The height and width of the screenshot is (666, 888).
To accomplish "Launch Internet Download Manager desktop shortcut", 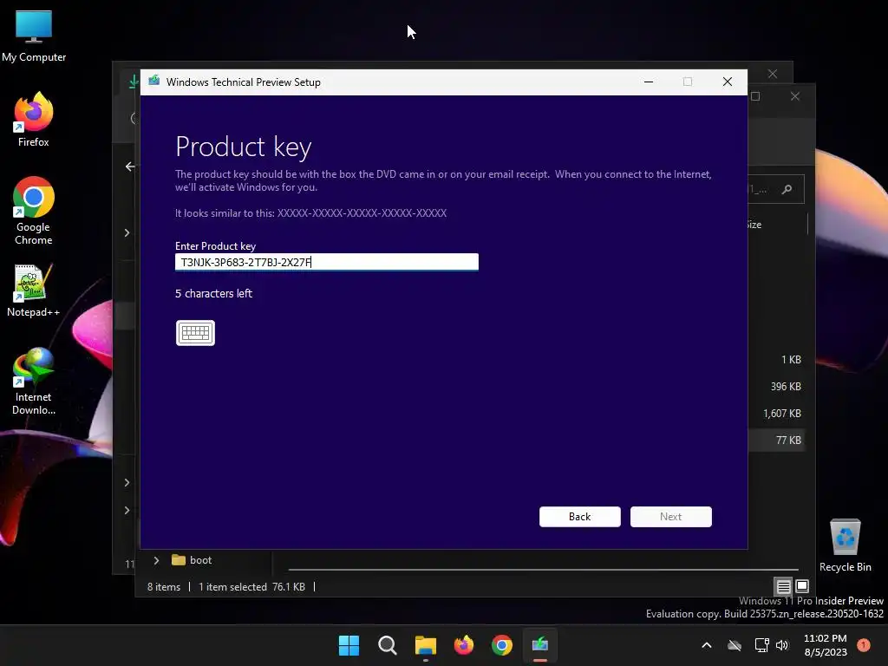I will [34, 382].
